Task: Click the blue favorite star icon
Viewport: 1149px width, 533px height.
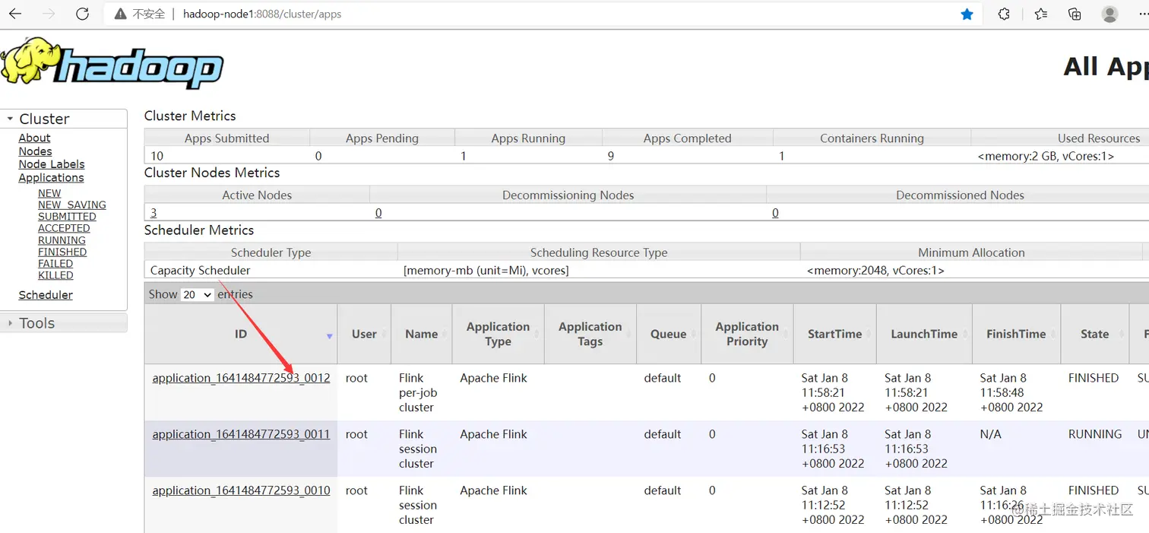Action: click(x=967, y=14)
